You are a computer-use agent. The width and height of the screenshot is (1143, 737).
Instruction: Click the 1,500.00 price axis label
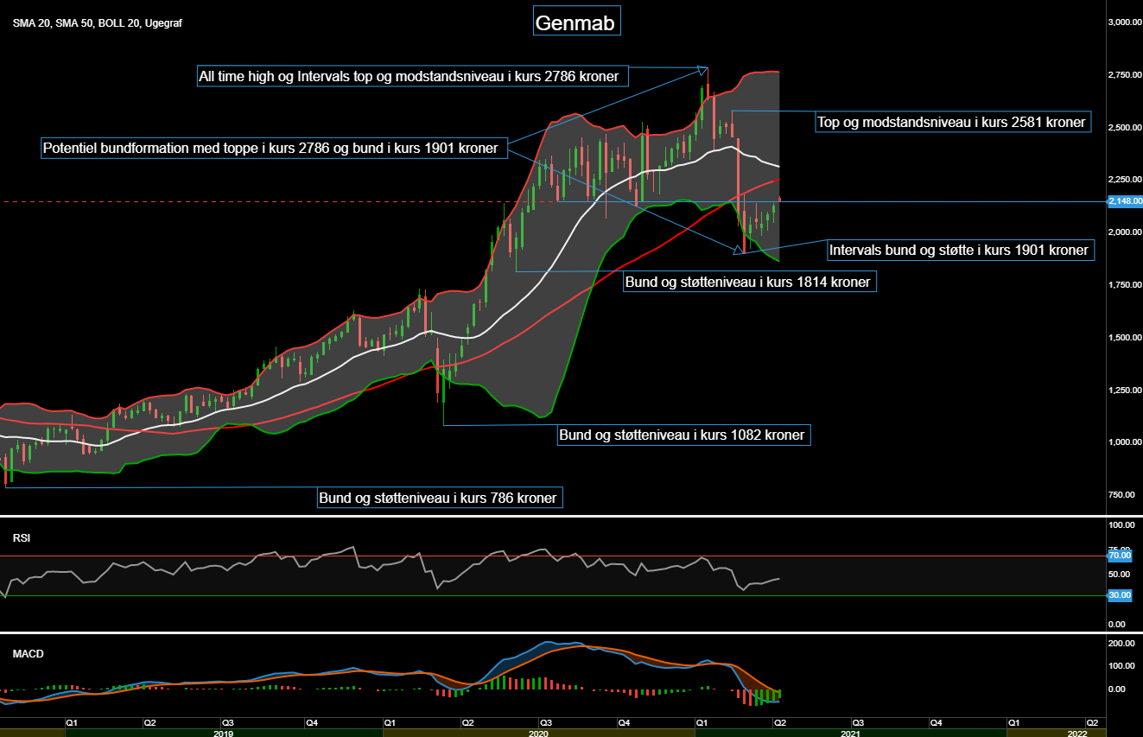(1125, 338)
